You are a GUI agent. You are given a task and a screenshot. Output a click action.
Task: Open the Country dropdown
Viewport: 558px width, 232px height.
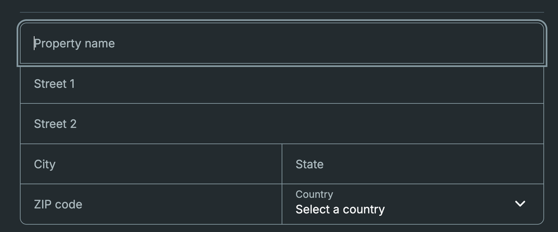click(x=412, y=204)
